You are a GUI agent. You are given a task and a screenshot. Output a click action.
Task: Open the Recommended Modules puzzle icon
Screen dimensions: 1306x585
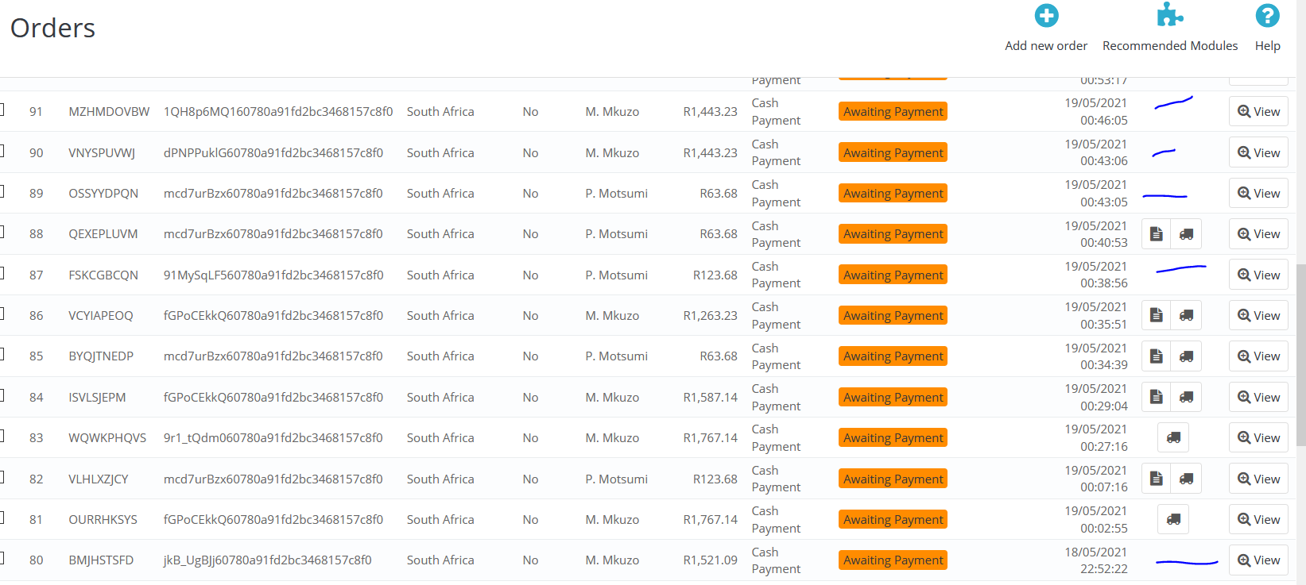tap(1170, 15)
